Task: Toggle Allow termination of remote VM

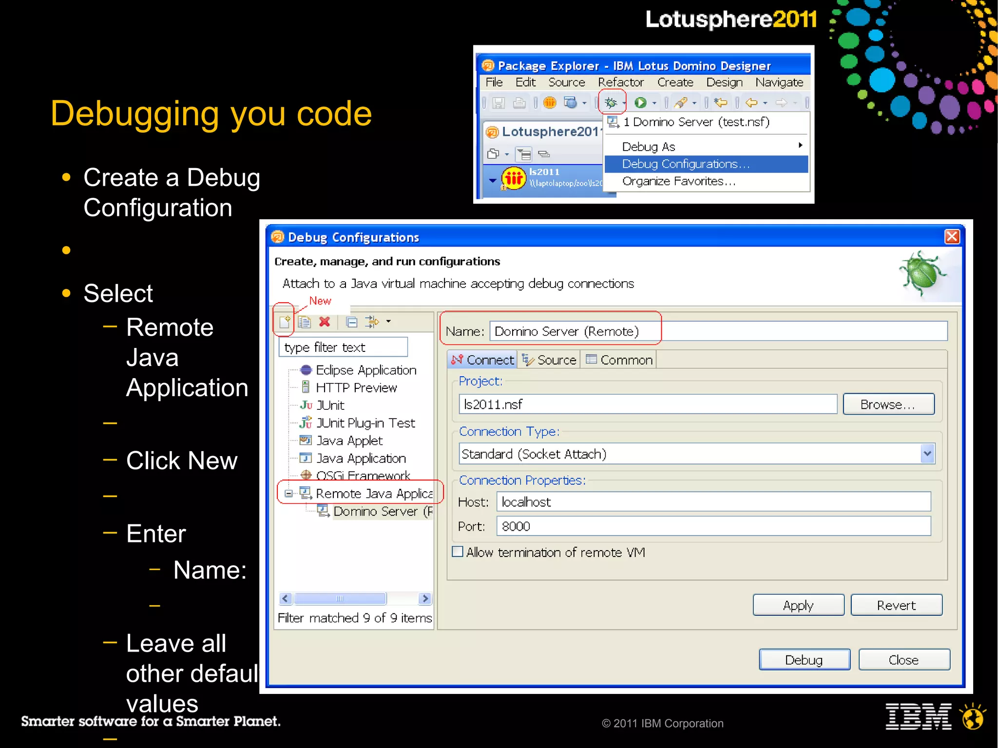Action: 458,552
